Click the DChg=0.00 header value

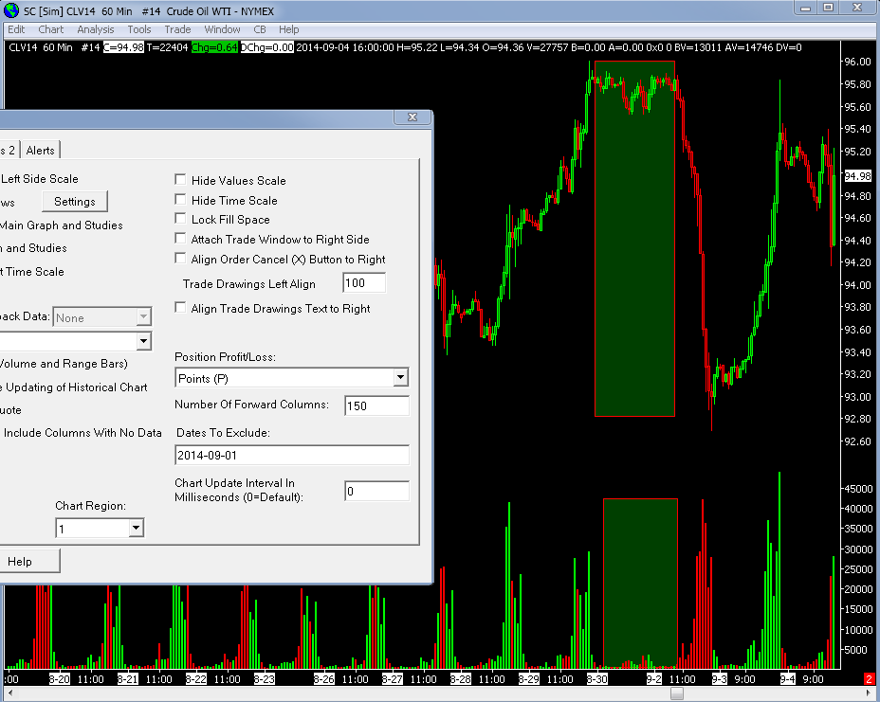[x=266, y=47]
